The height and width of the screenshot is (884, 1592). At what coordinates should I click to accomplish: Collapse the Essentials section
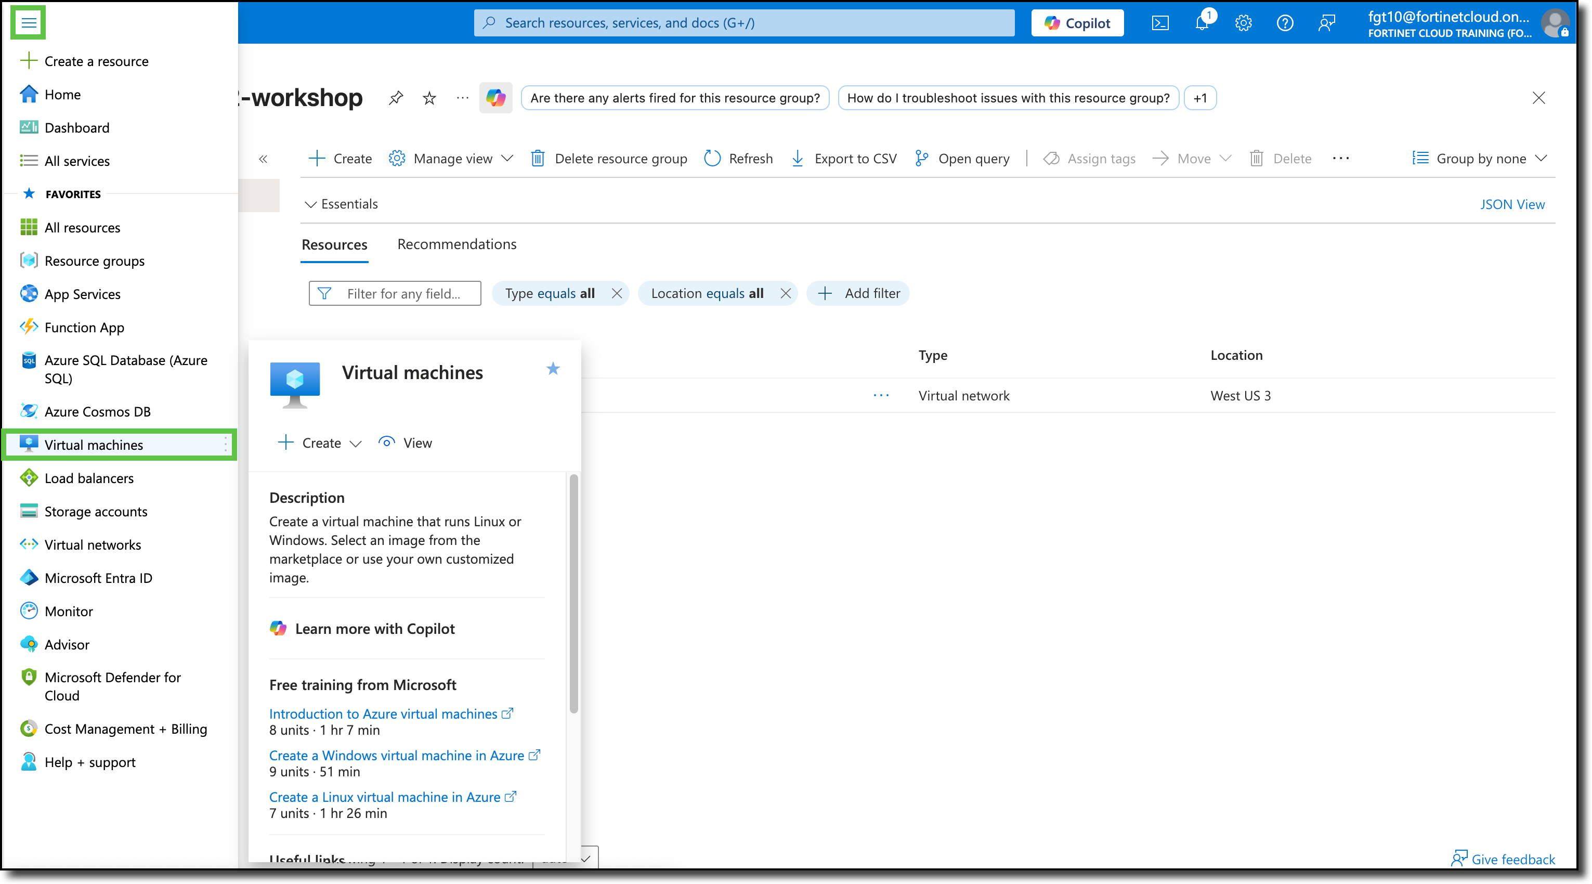[x=341, y=204]
